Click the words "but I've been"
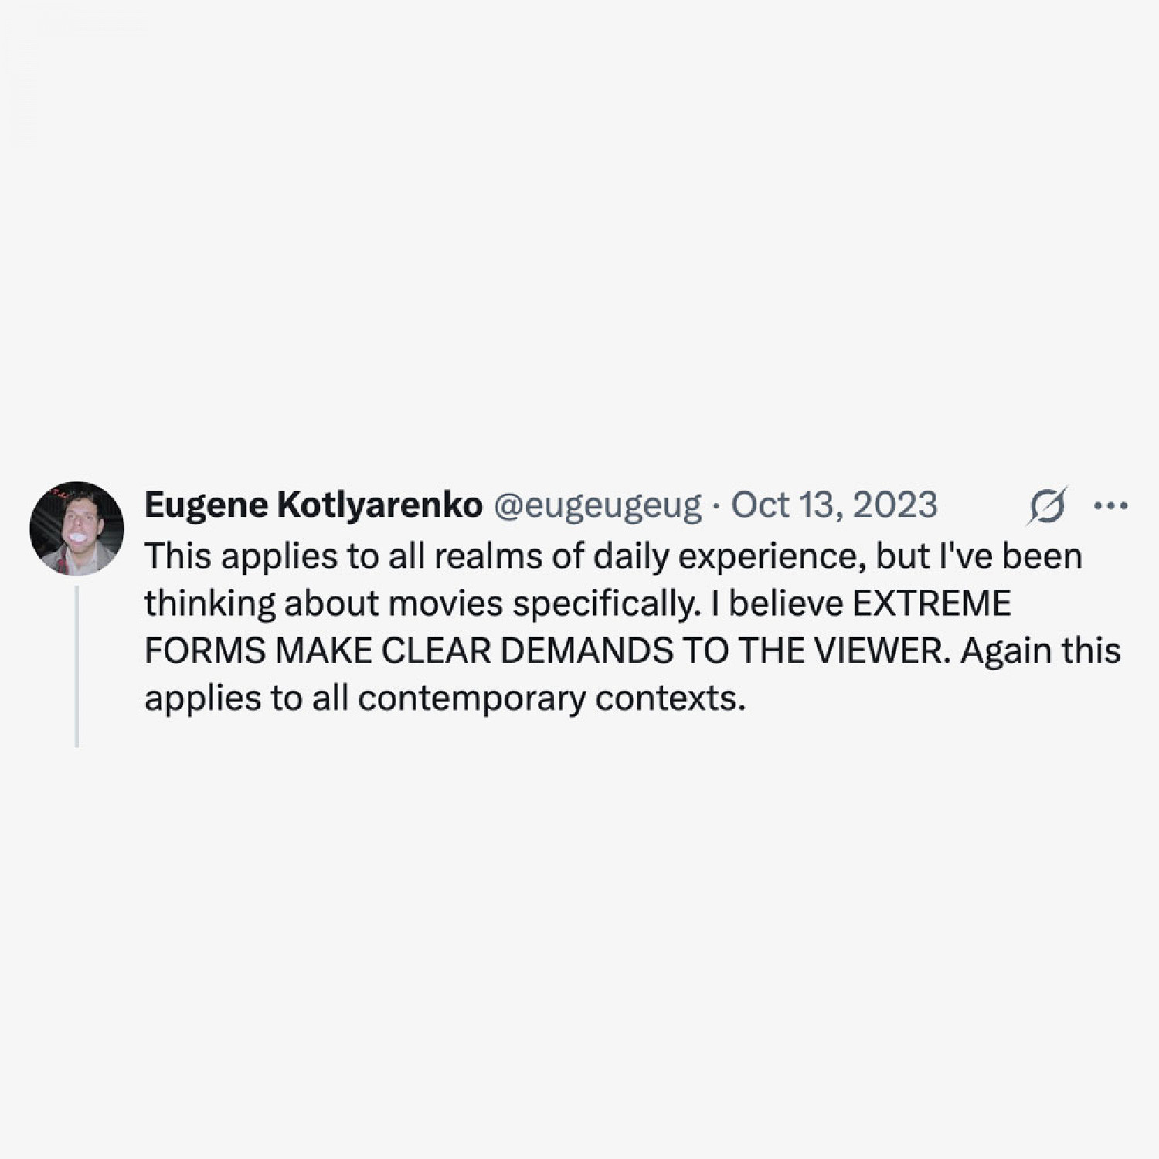Screen dimensions: 1159x1159 tap(978, 556)
